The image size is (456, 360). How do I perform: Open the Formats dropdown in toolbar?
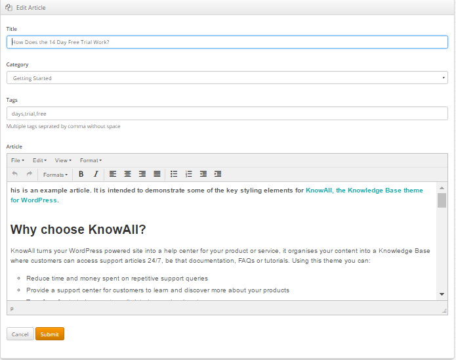click(x=55, y=175)
